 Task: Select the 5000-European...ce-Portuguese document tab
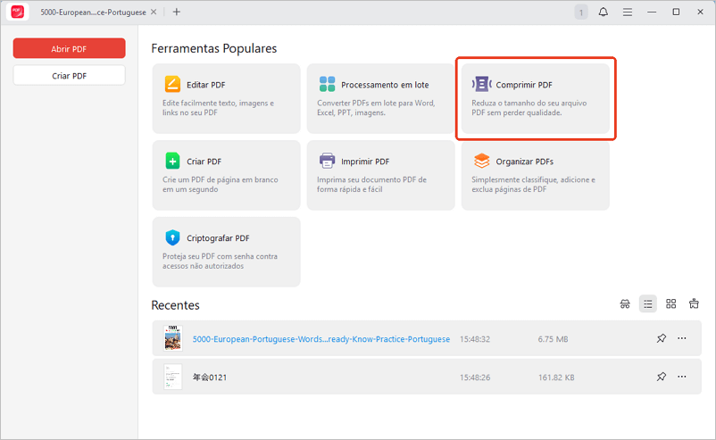(93, 12)
